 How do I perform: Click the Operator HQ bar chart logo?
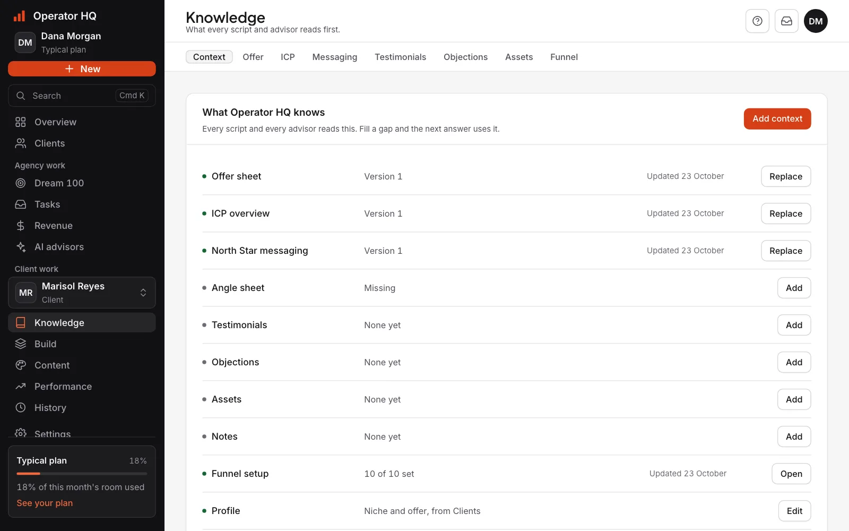[20, 16]
